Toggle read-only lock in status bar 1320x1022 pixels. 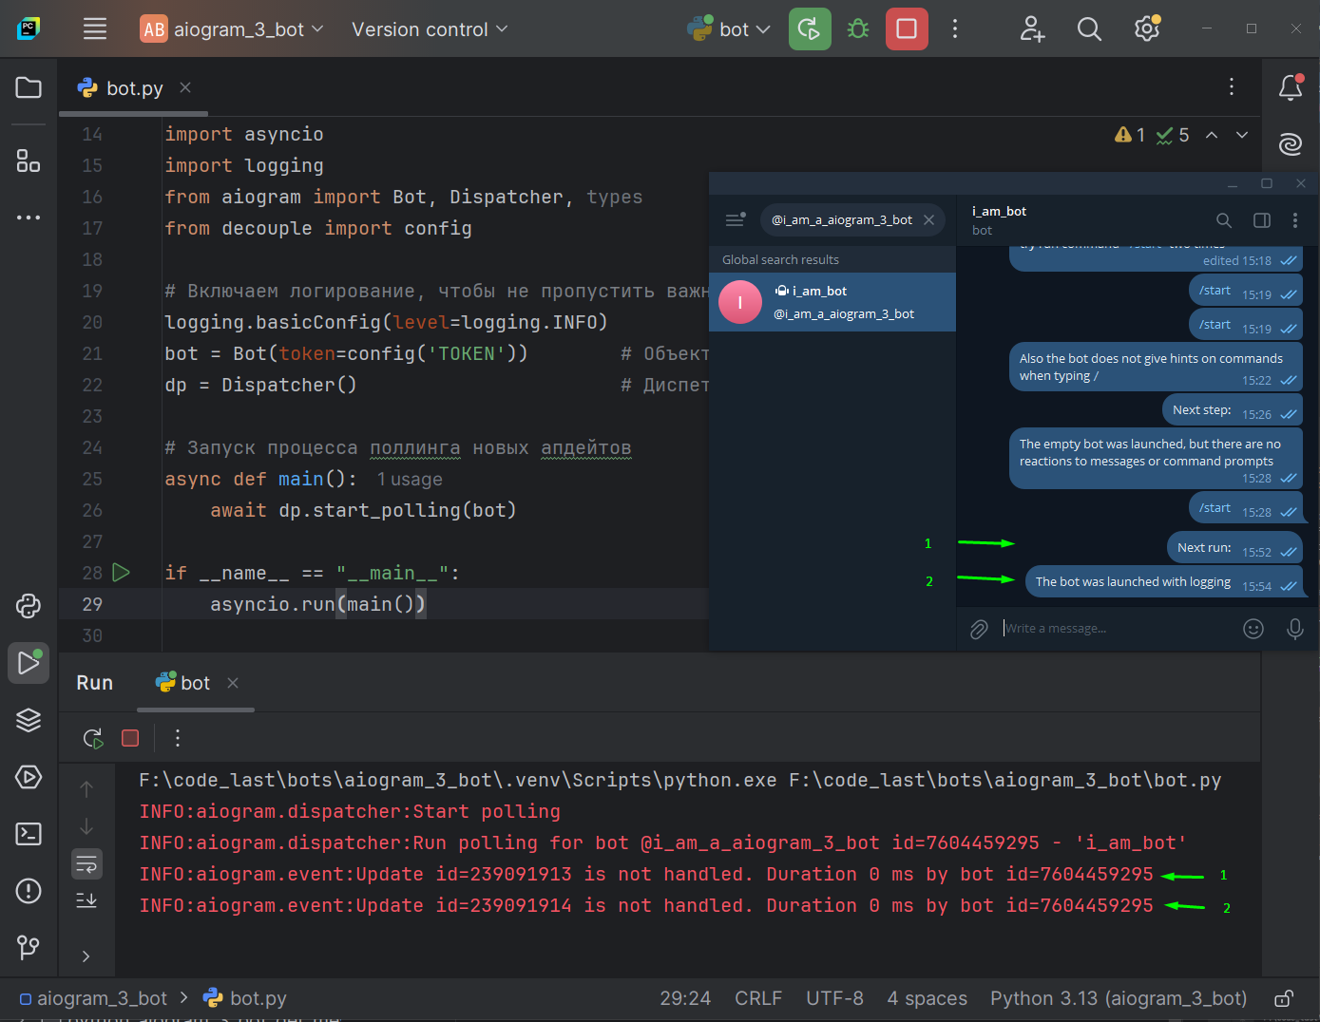coord(1283,998)
